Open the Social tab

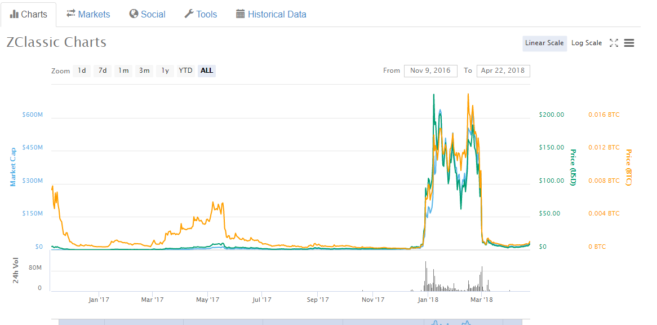click(148, 14)
